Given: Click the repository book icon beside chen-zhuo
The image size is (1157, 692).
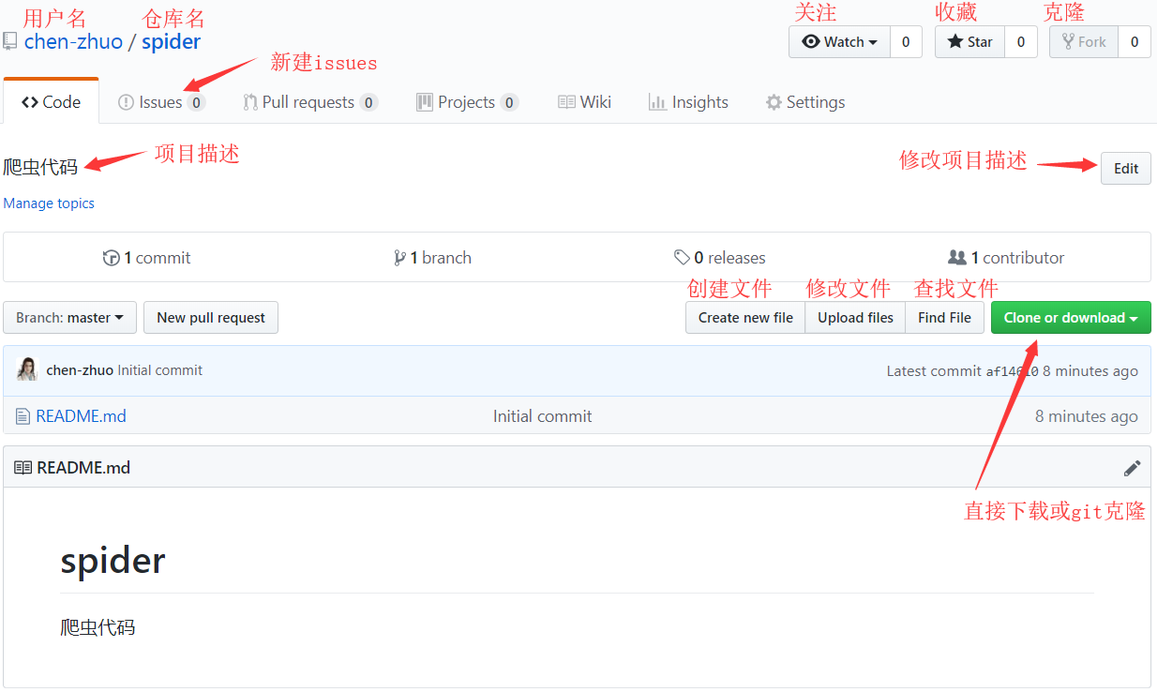Looking at the screenshot, I should tap(10, 41).
